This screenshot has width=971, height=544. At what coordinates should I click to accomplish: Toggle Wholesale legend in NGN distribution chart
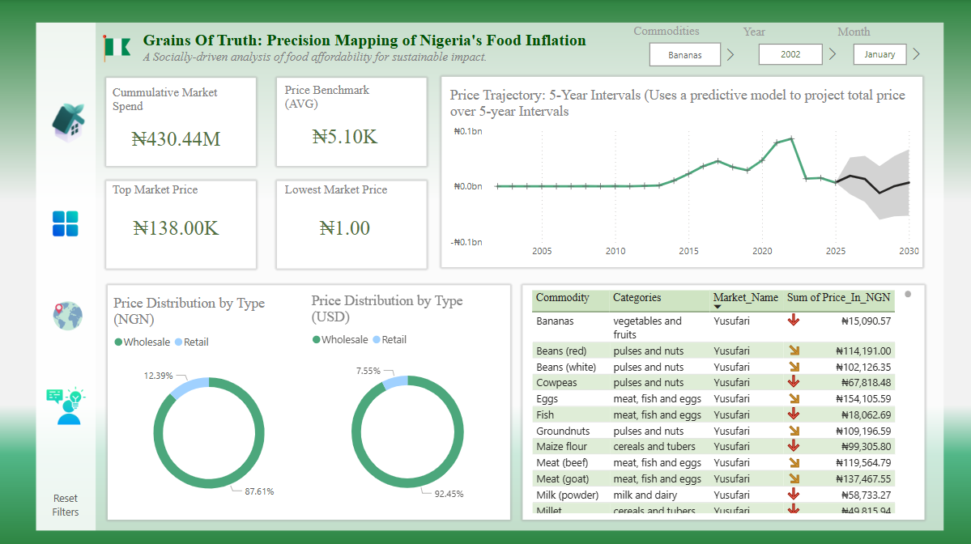click(x=142, y=342)
